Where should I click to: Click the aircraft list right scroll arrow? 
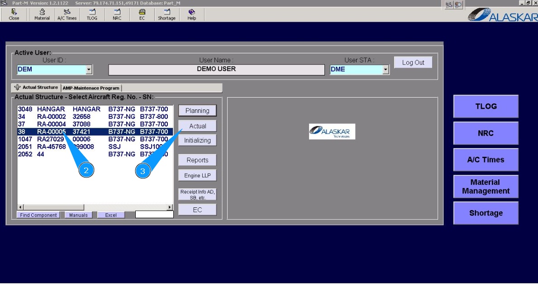170,207
